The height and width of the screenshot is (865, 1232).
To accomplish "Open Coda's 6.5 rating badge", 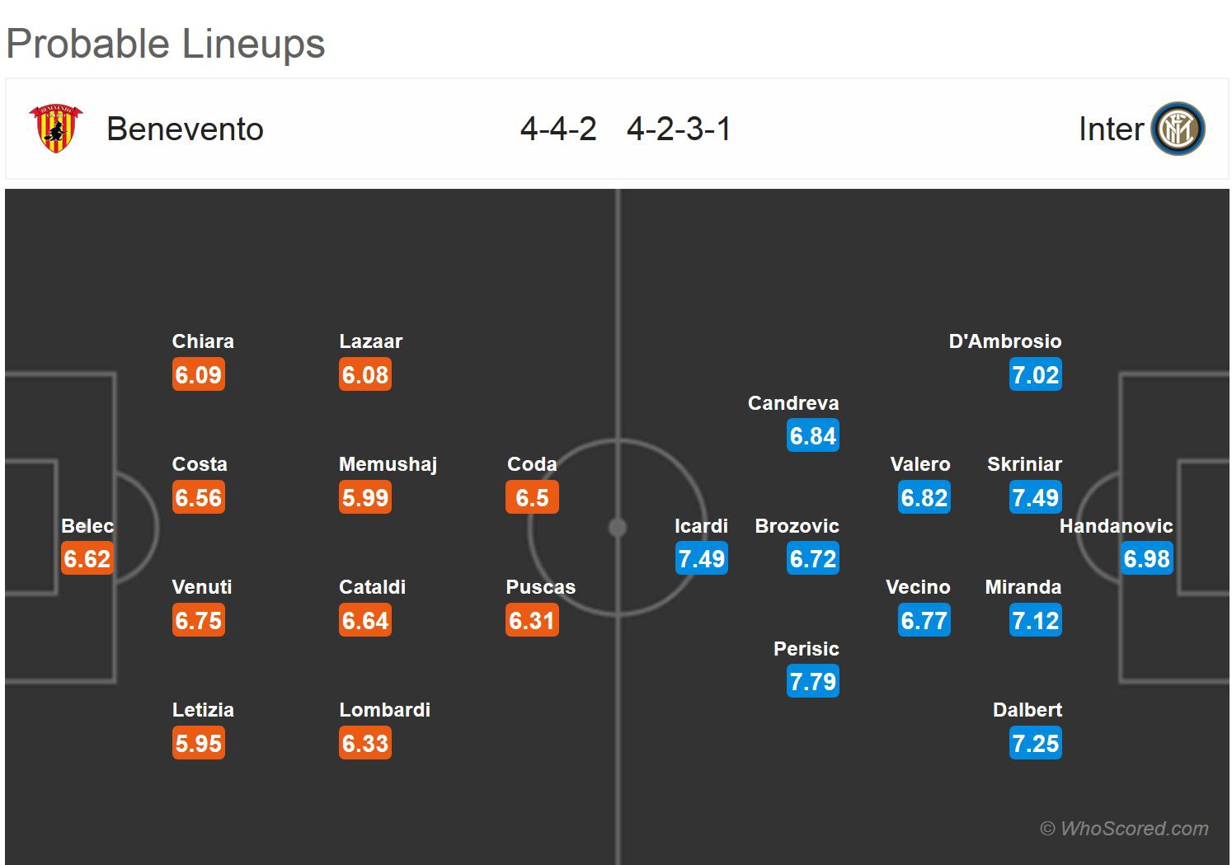I will (x=532, y=497).
